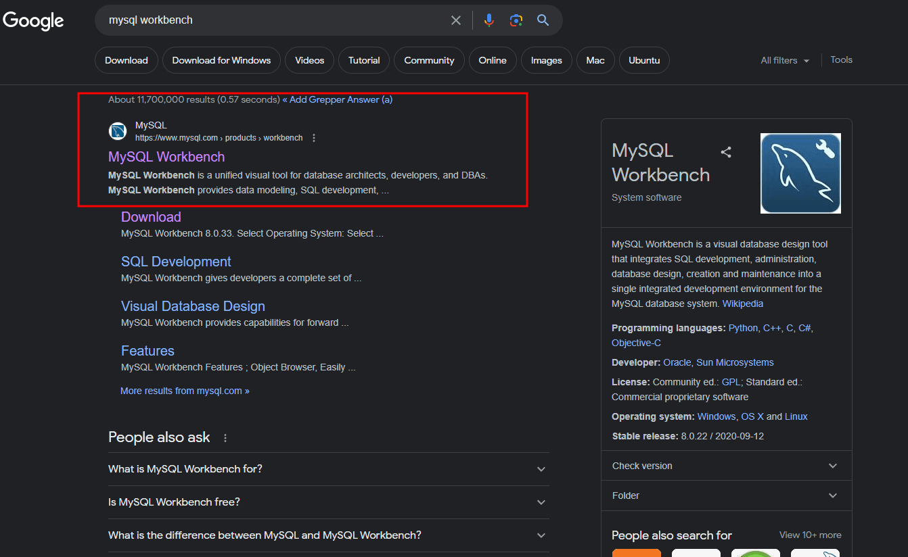Open the OS X operating system link

[752, 416]
